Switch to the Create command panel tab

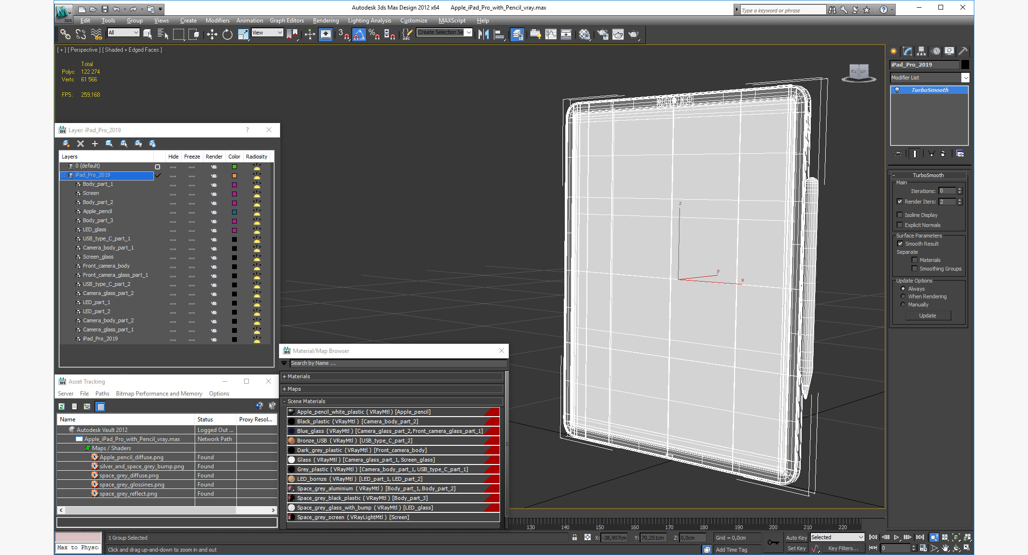[x=894, y=51]
